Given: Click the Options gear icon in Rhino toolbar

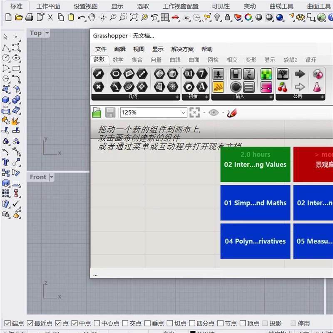Looking at the screenshot, I should [x=300, y=17].
